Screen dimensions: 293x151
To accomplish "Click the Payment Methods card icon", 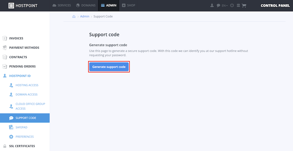I will (x=5, y=48).
